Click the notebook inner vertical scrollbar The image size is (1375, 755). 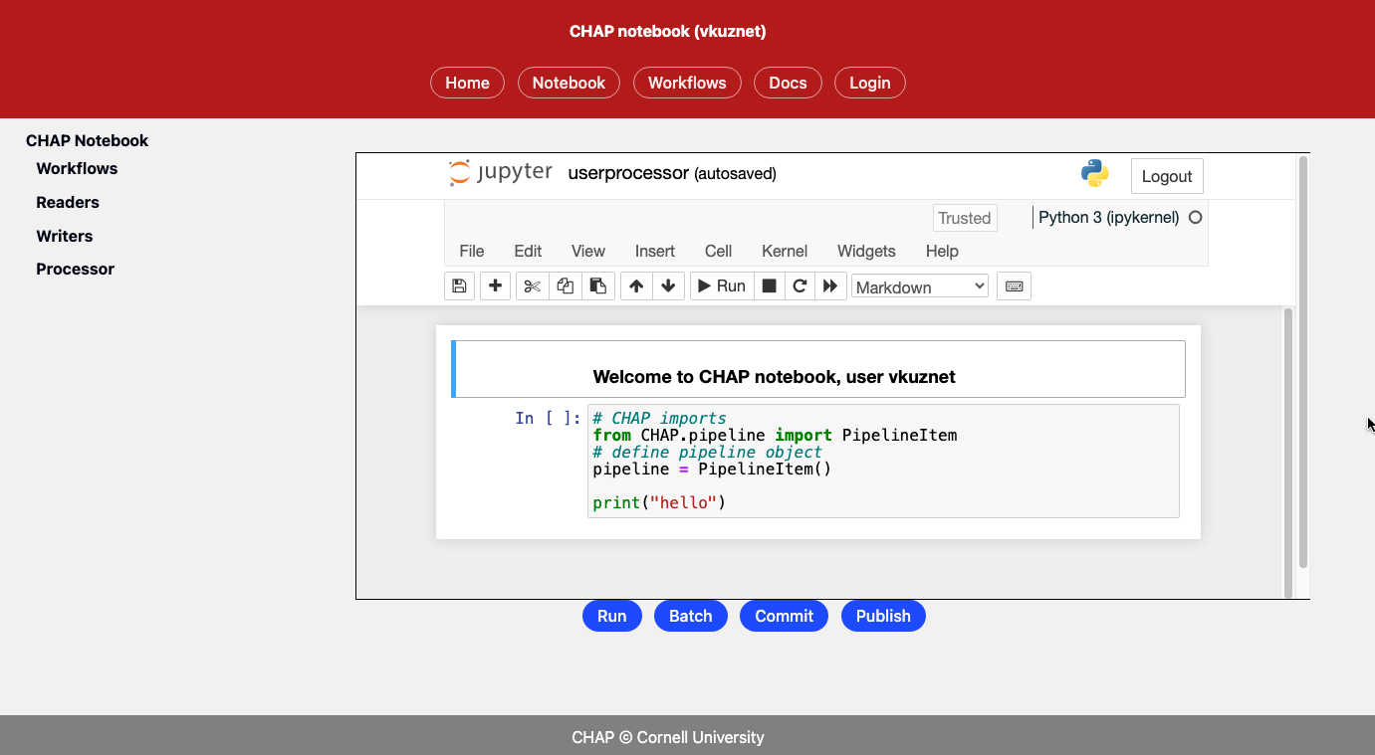click(1288, 453)
